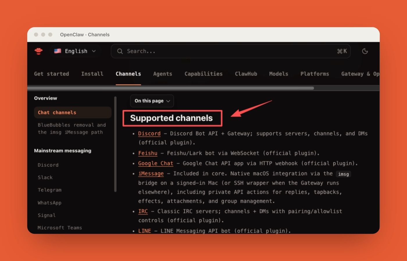Image resolution: width=407 pixels, height=261 pixels.
Task: Select Discord in the sidebar
Action: pos(48,165)
